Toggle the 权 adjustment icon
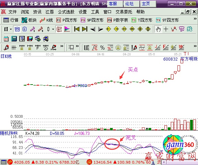198x165 pixels. (59, 29)
